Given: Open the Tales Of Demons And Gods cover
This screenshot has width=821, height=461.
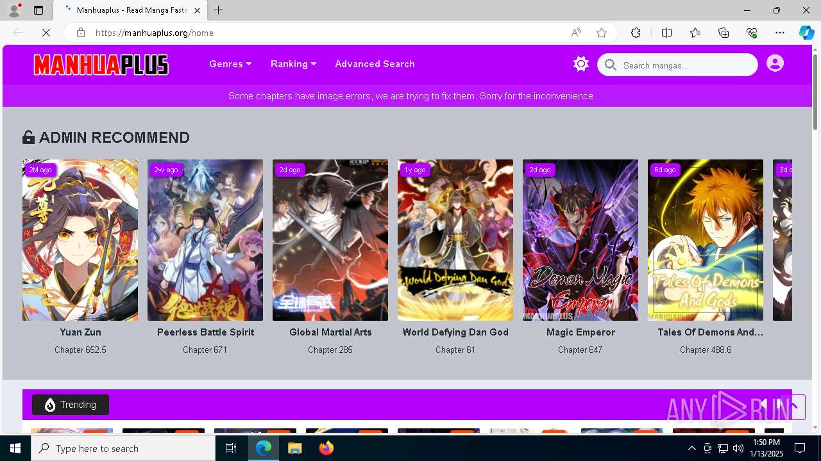Looking at the screenshot, I should tap(706, 240).
